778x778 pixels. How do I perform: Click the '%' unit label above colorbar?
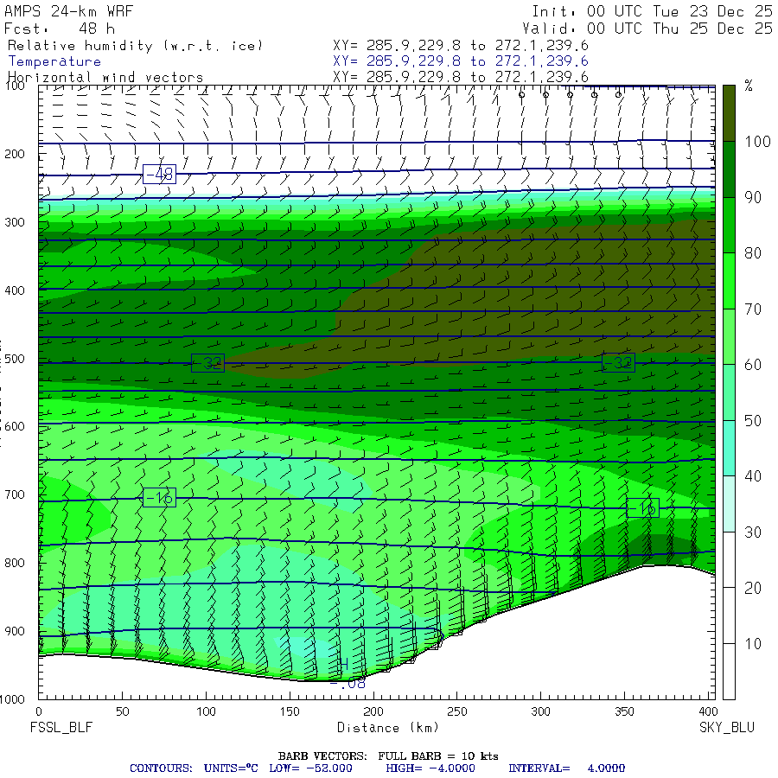[749, 86]
